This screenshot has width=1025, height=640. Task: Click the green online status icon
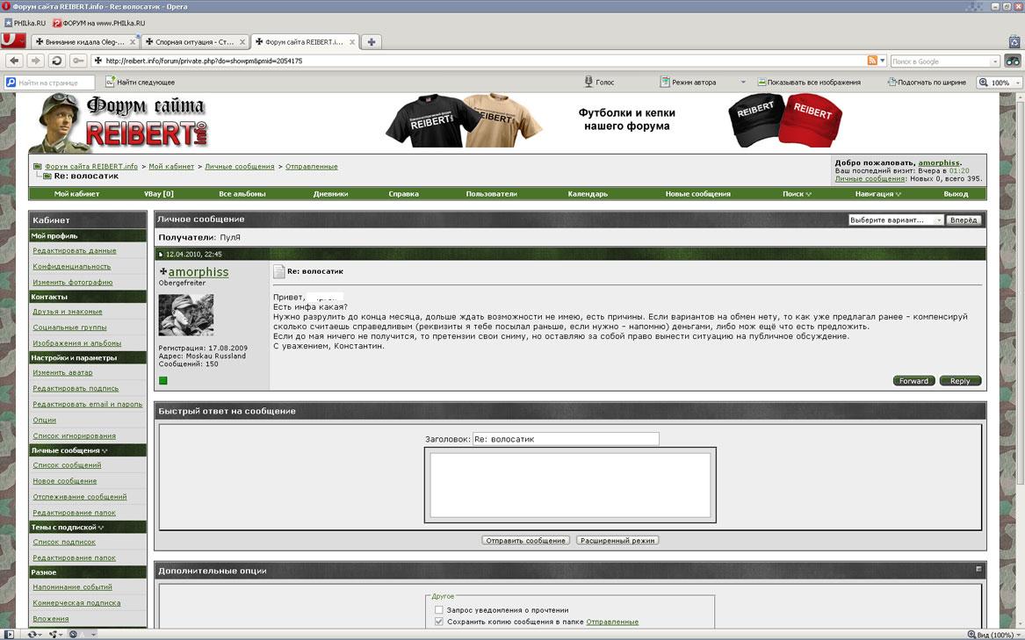[163, 380]
